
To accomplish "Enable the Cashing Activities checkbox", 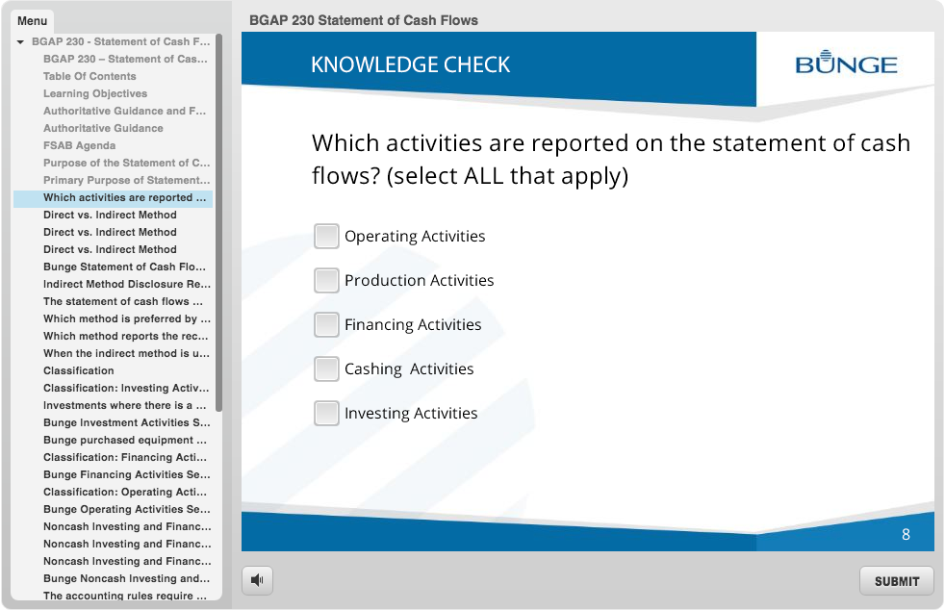I will (327, 369).
